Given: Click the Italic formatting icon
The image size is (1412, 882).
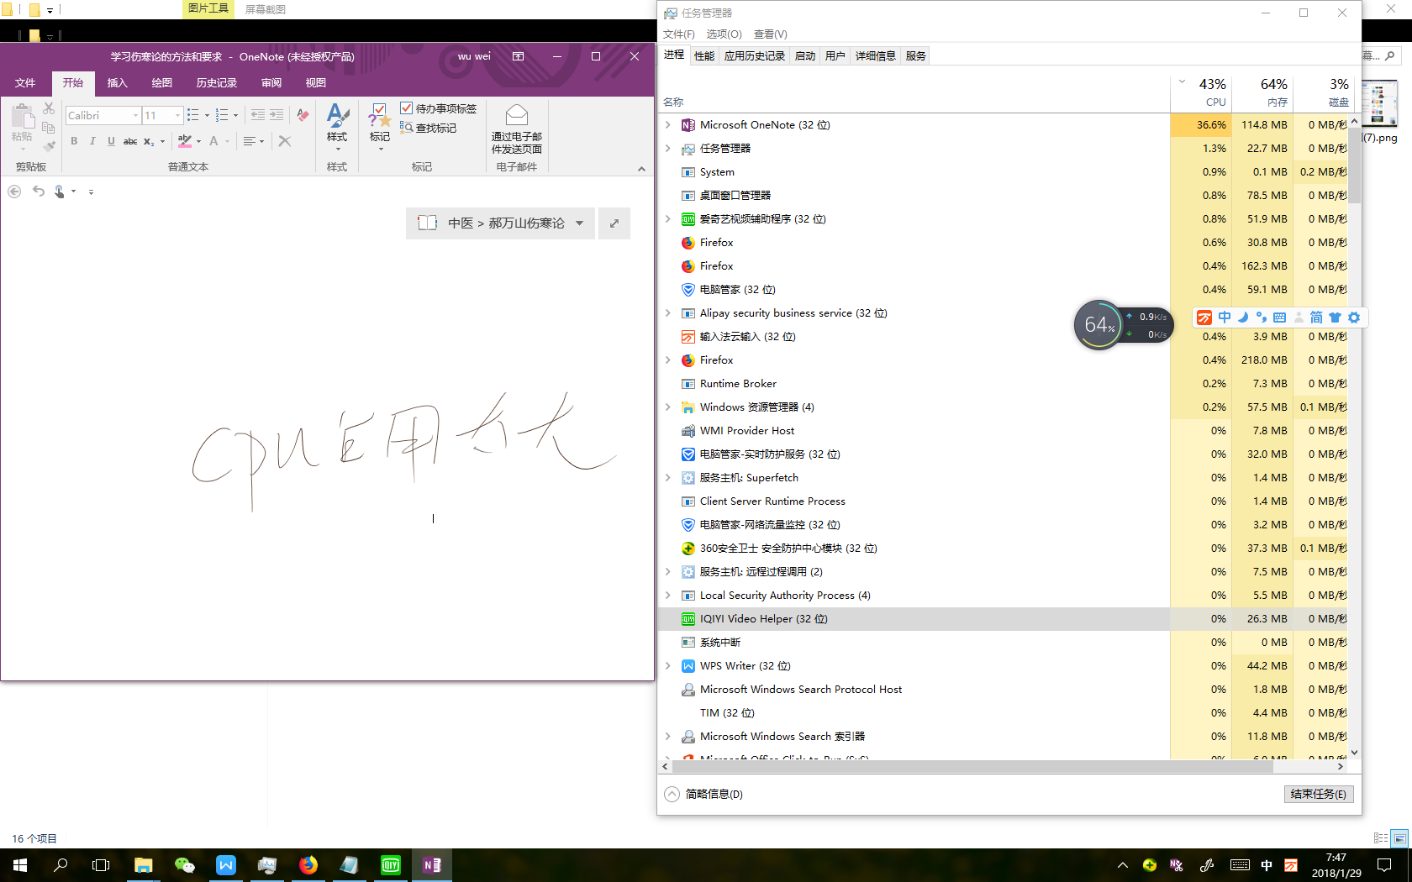Looking at the screenshot, I should pyautogui.click(x=92, y=141).
